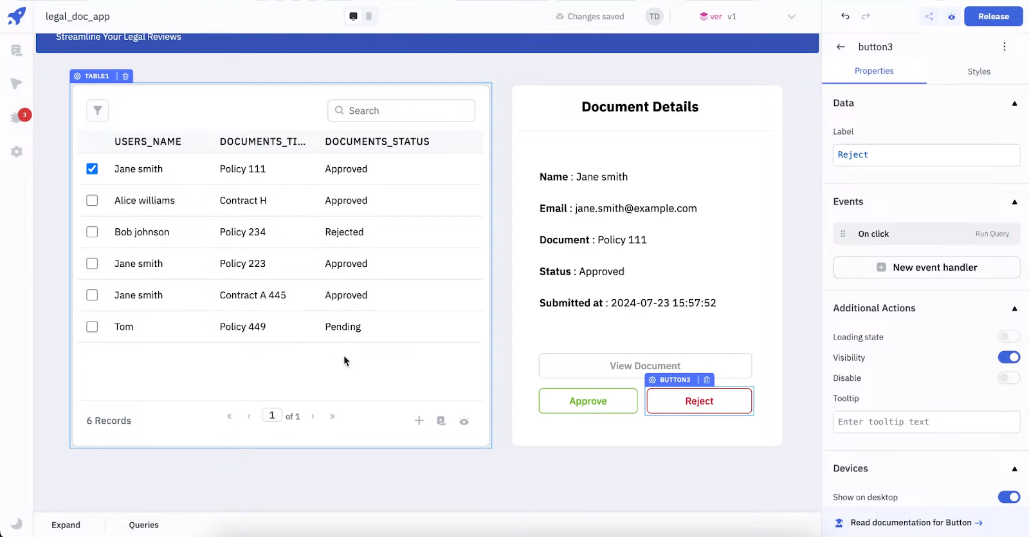1029x537 pixels.
Task: Collapse the Additional Actions section
Action: pyautogui.click(x=1015, y=309)
